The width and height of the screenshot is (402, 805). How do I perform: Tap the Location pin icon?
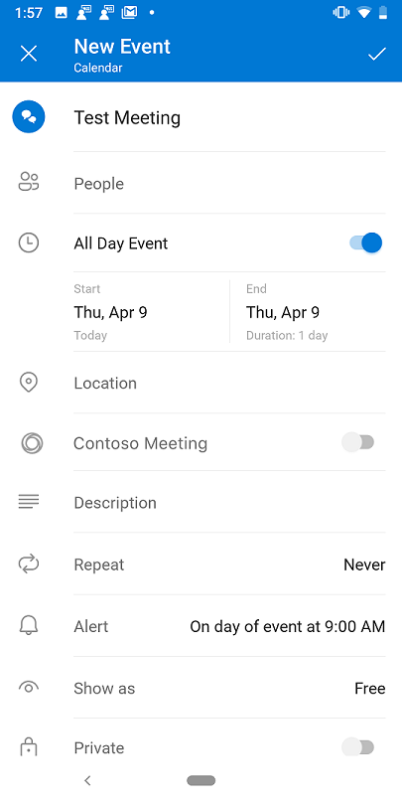tap(28, 383)
